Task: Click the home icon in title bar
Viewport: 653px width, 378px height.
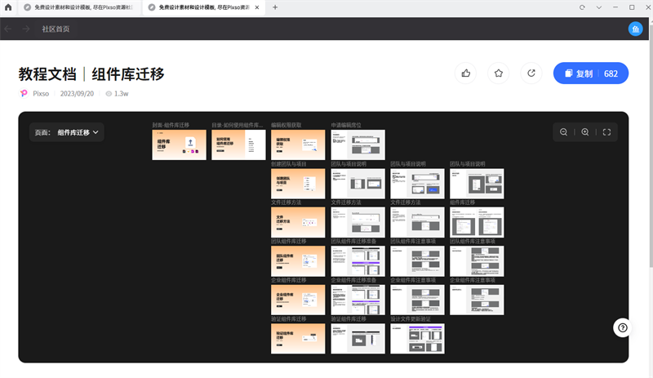Action: coord(8,7)
